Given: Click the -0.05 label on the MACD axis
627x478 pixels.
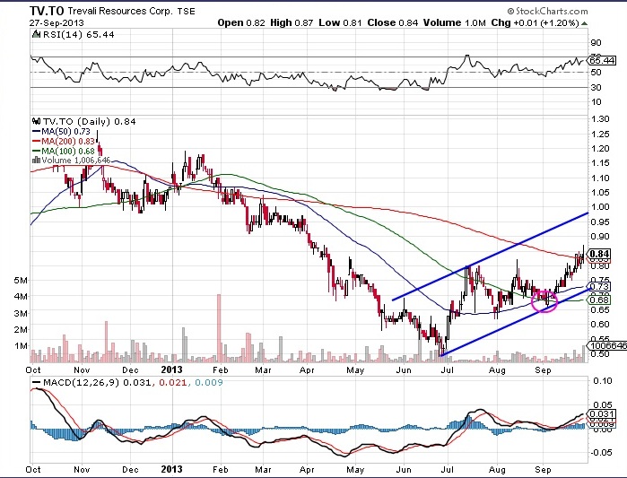Looking at the screenshot, I should click(x=601, y=452).
